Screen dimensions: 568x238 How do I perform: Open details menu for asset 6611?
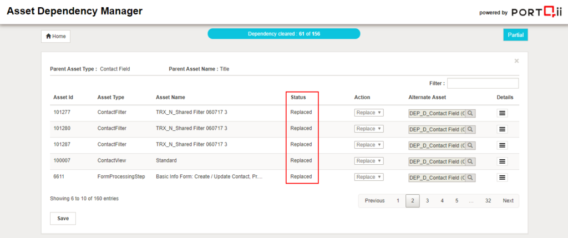point(502,178)
